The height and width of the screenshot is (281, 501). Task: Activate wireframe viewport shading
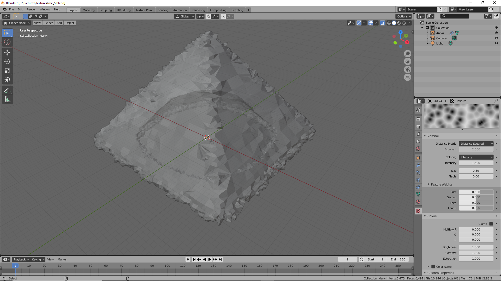[x=389, y=23]
